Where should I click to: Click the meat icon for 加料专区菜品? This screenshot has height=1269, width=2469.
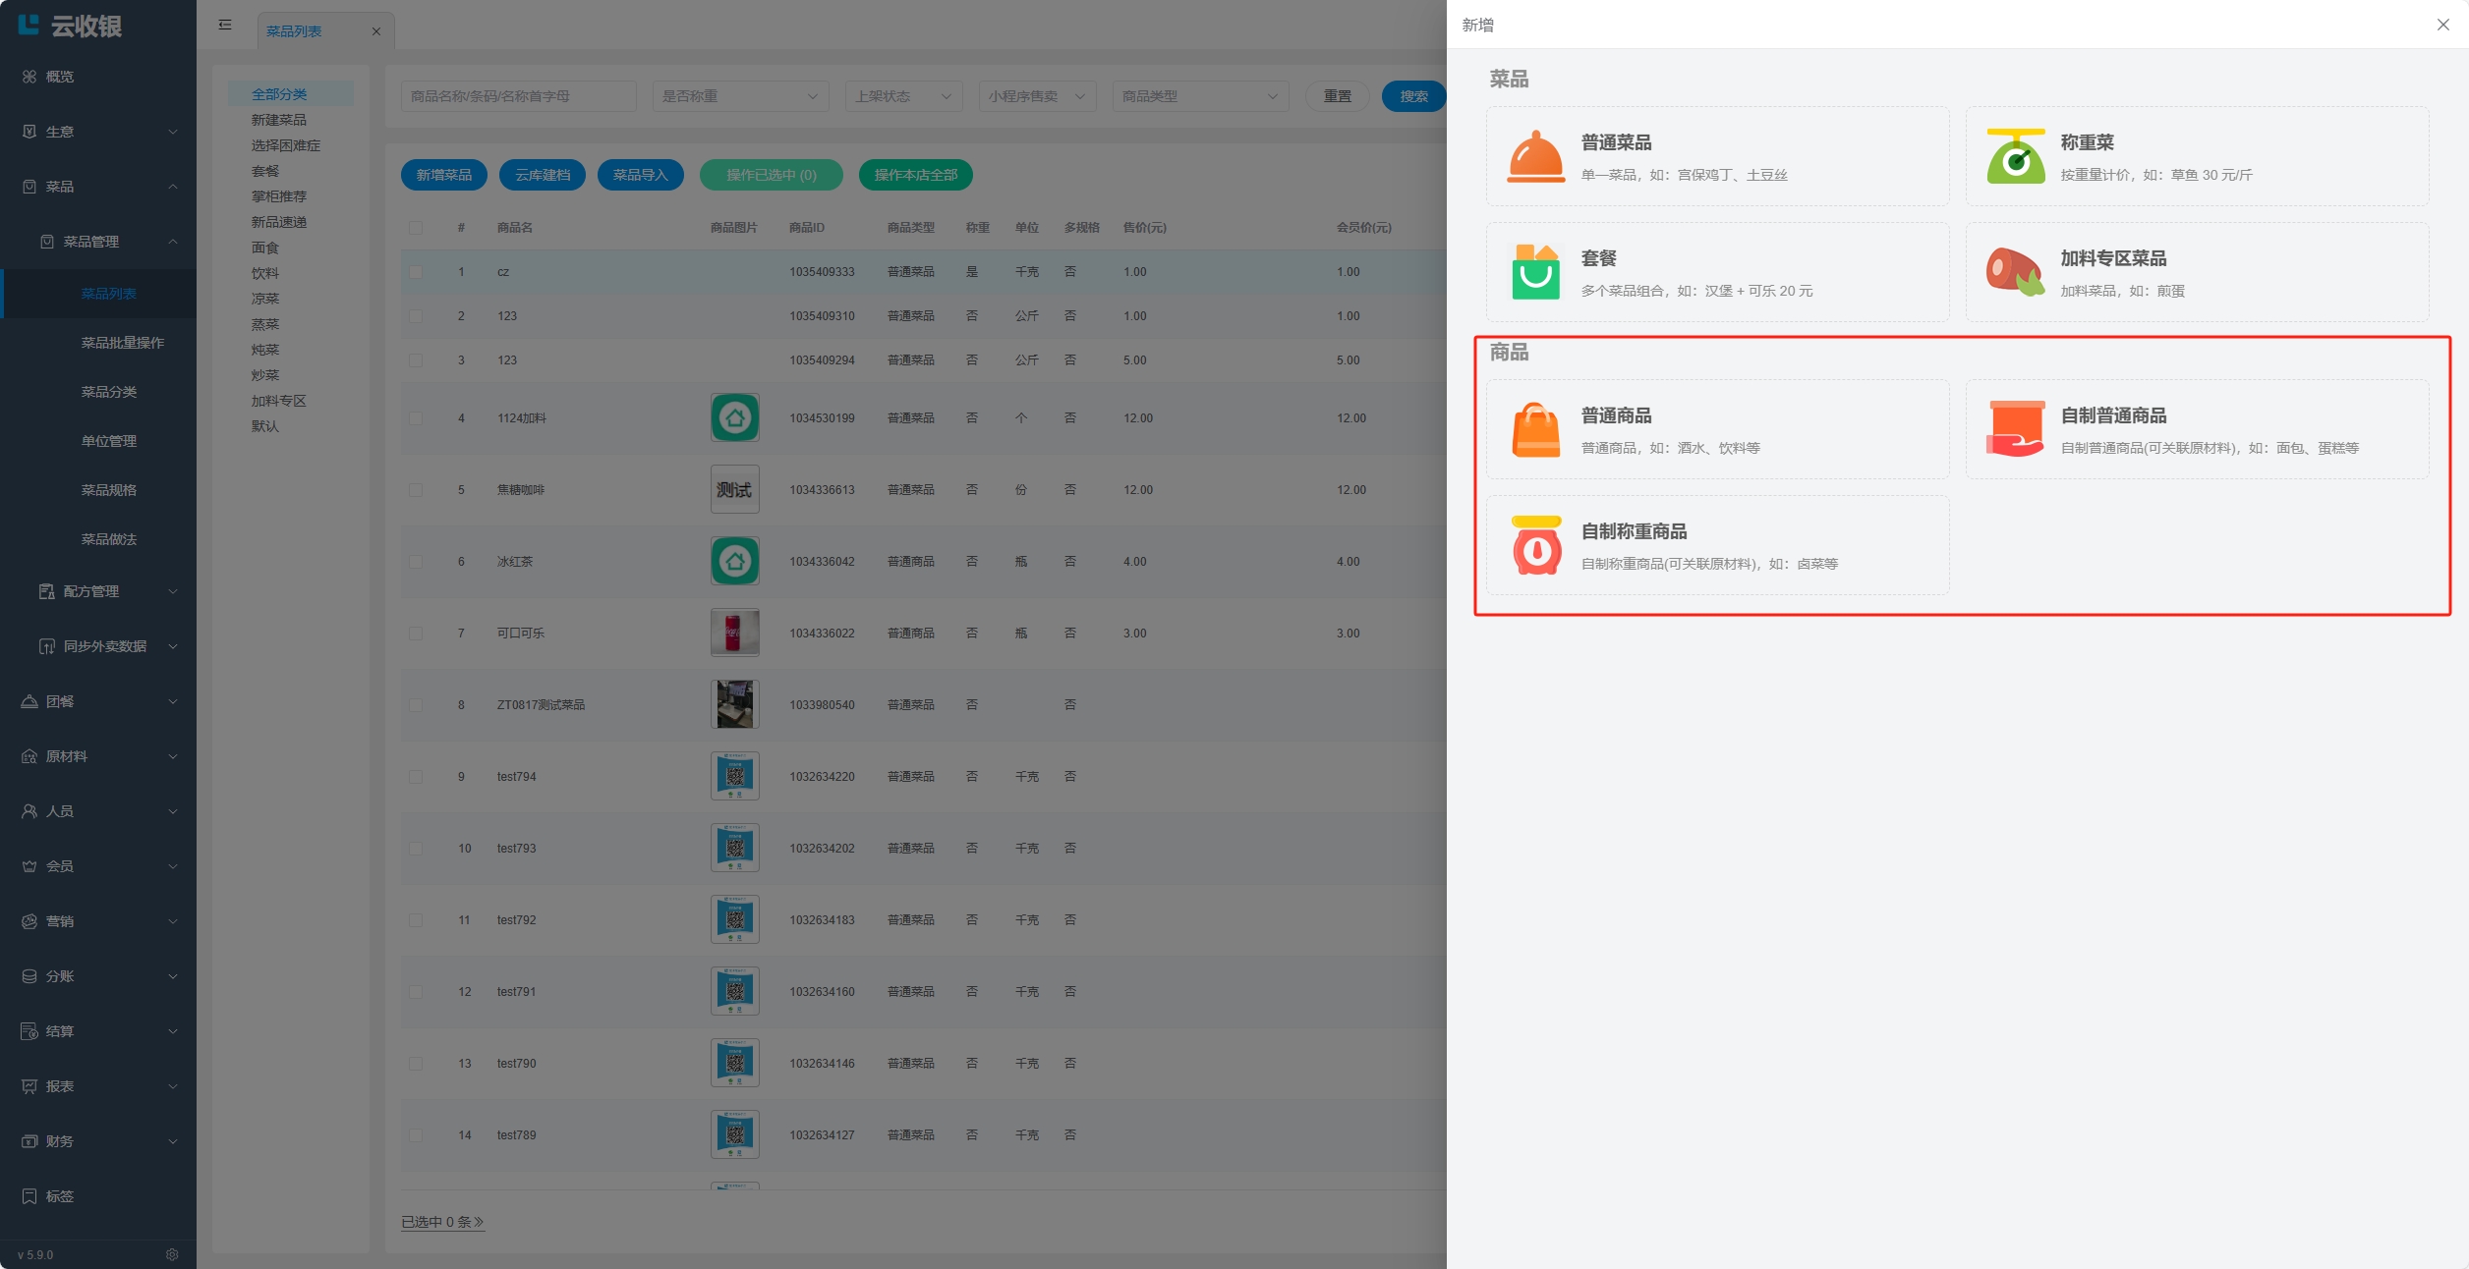(2015, 272)
